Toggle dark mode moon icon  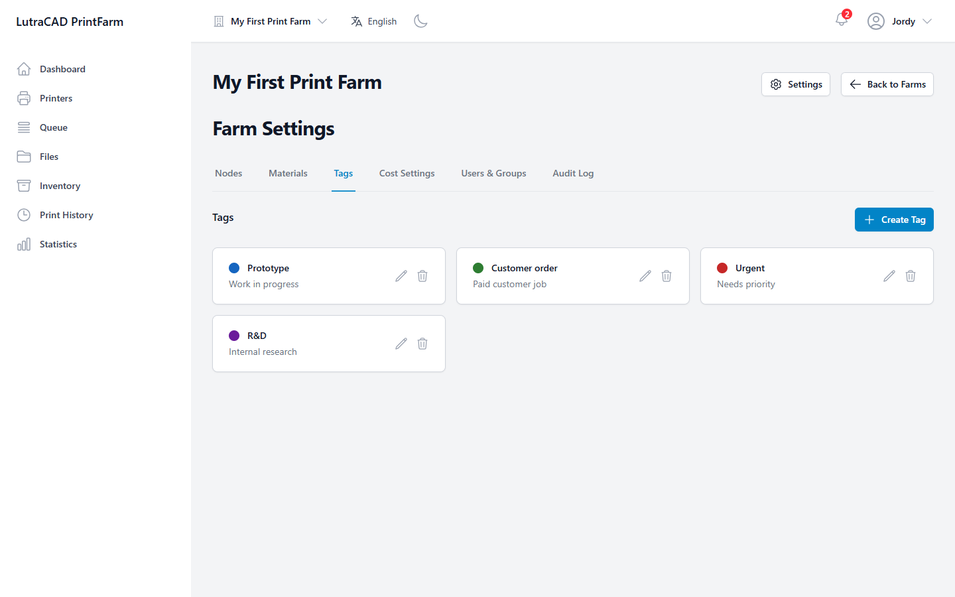(420, 21)
